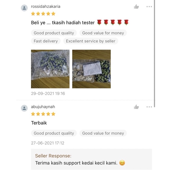Open rossidahzakaria's profile avatar
This screenshot has width=172, height=172.
pos(24,8)
